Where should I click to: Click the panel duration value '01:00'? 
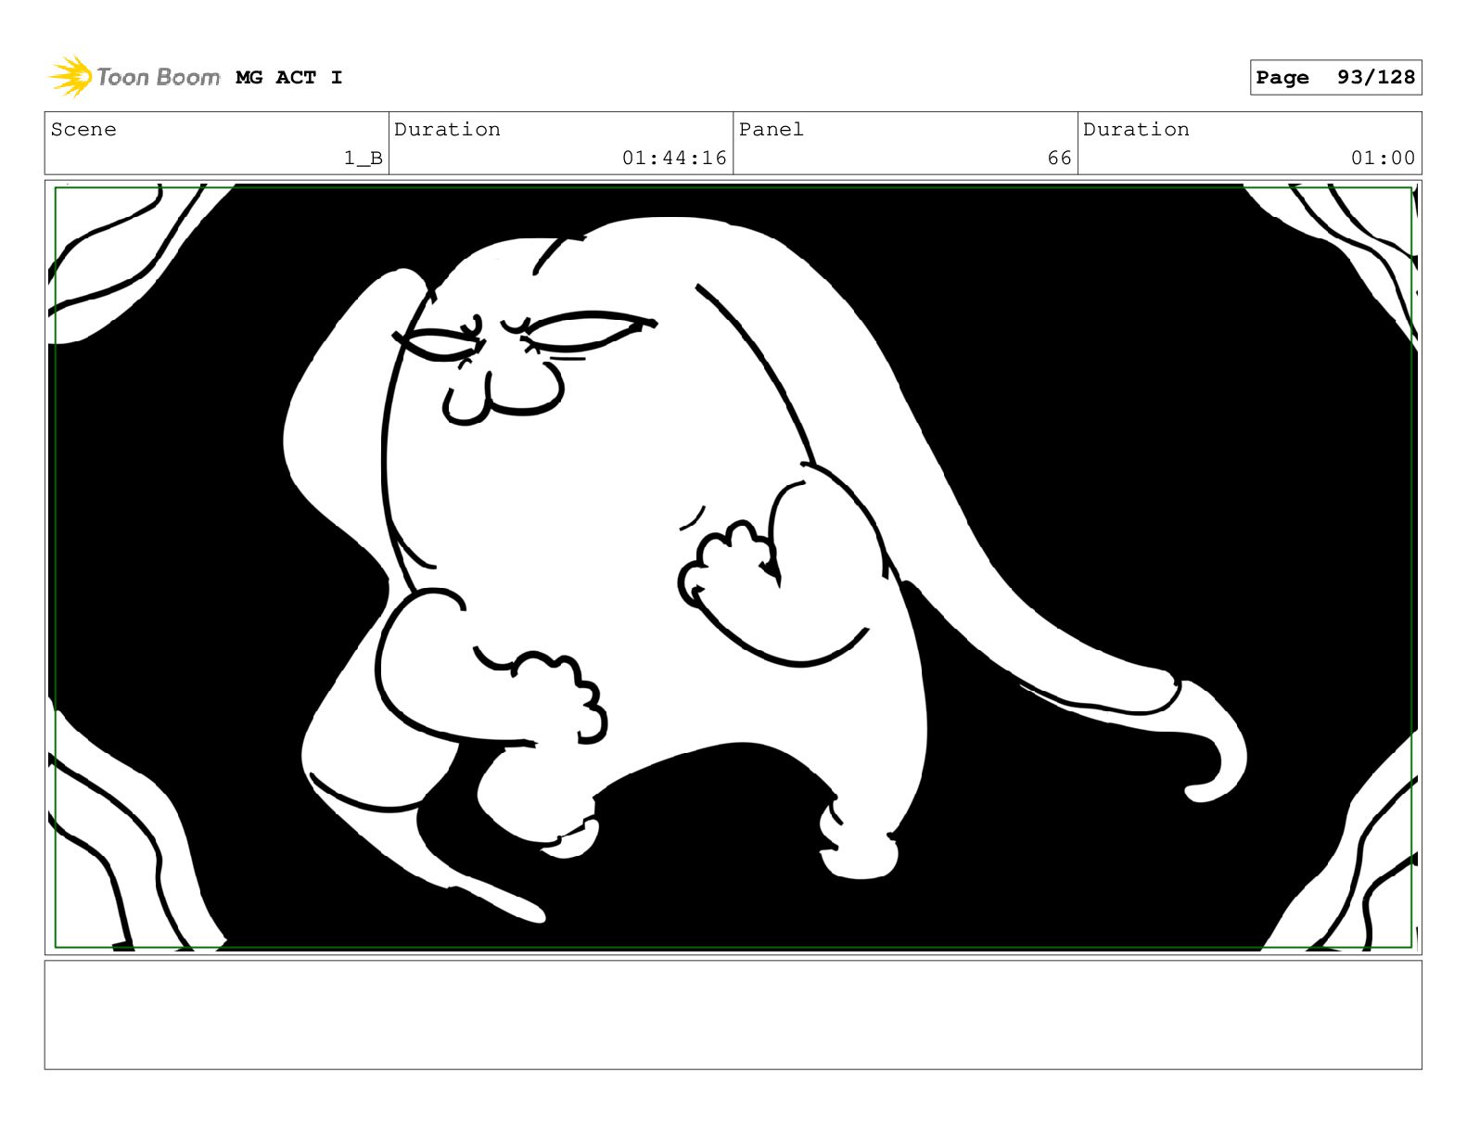point(1384,159)
